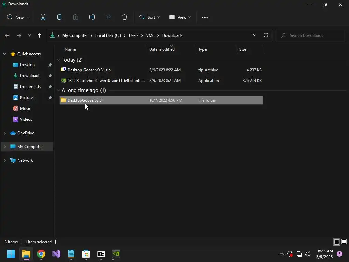Click the Delete trash can icon
The height and width of the screenshot is (262, 349).
(x=125, y=17)
